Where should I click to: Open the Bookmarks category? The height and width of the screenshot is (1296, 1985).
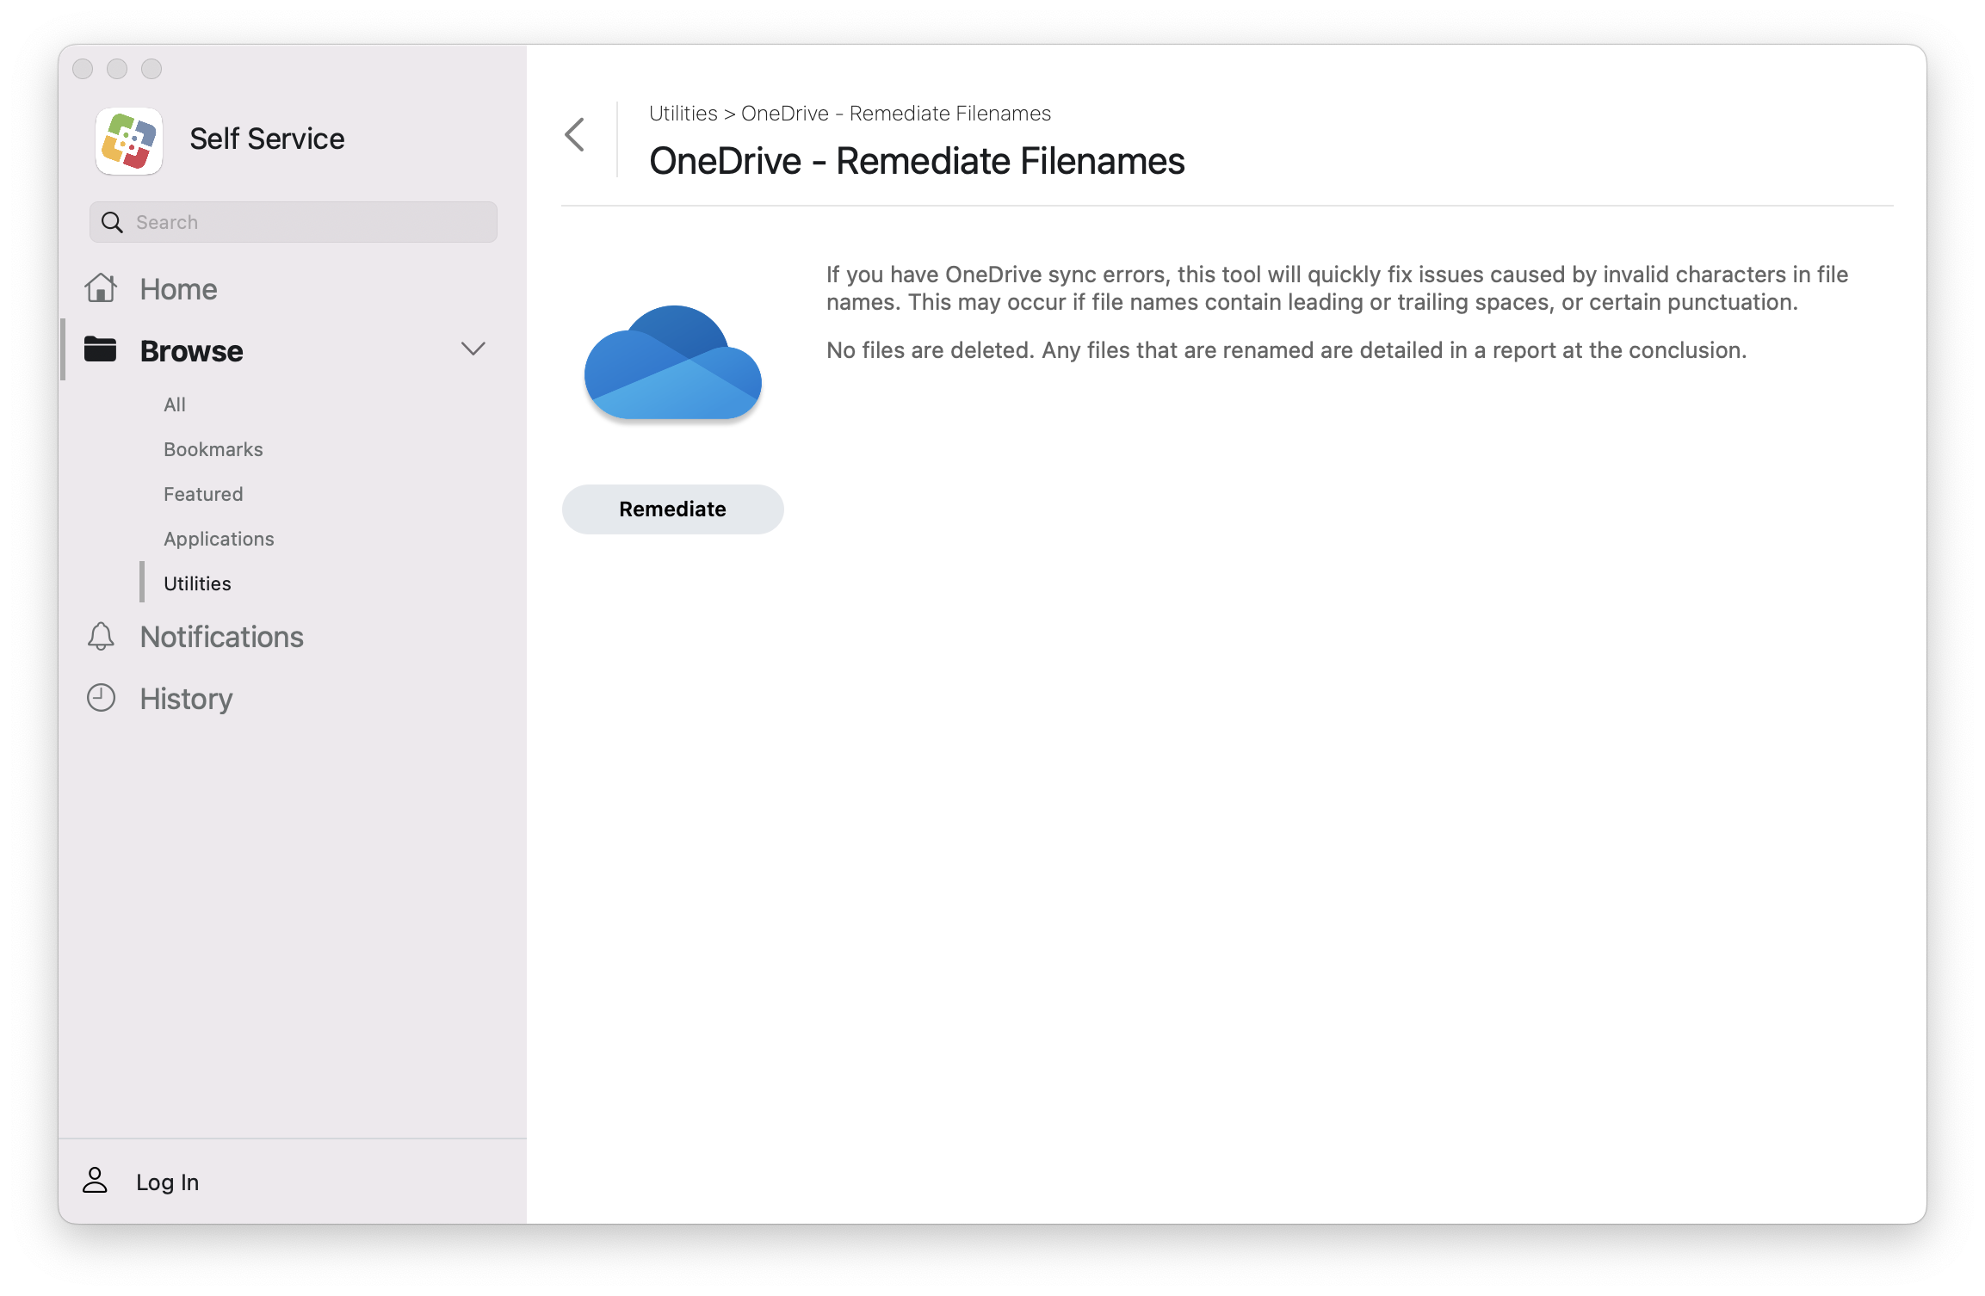pos(213,449)
